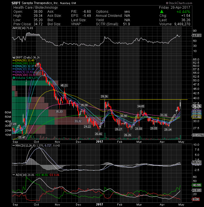
Task: Click the SRPT ticker symbol in the title
Action: [x=16, y=3]
